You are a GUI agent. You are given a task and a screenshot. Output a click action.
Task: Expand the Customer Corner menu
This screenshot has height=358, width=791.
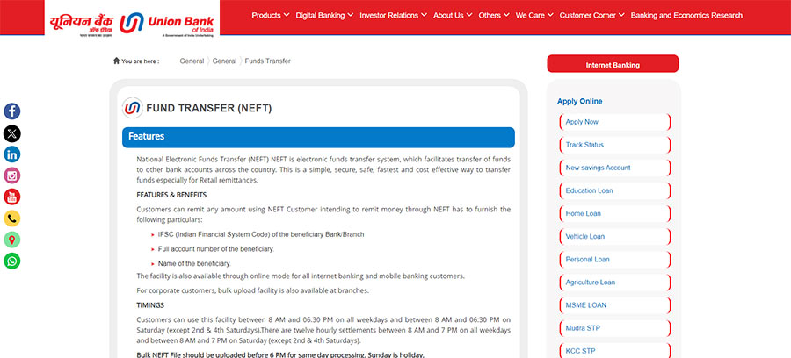pyautogui.click(x=591, y=15)
